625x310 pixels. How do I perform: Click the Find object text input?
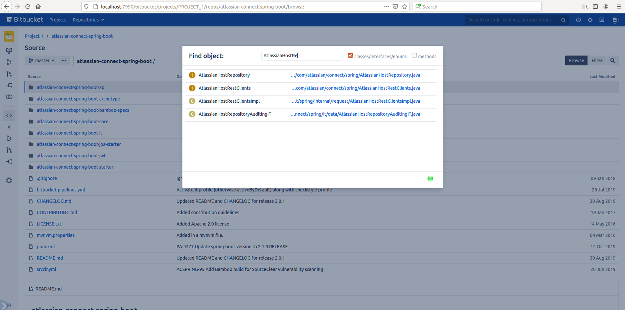coord(302,55)
